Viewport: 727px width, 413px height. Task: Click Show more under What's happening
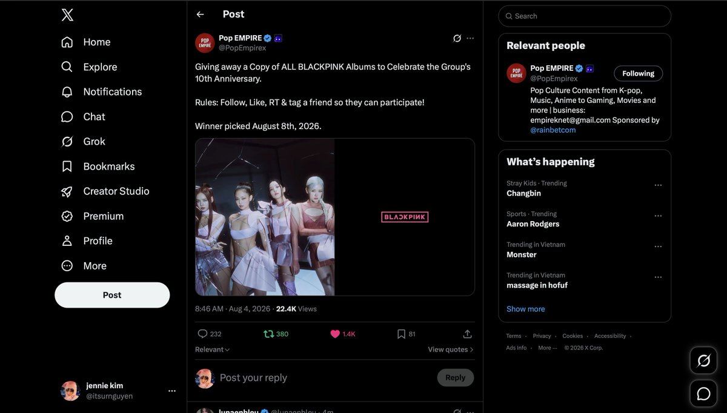(x=525, y=309)
